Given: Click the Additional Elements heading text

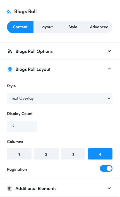Looking at the screenshot, I should tap(36, 188).
